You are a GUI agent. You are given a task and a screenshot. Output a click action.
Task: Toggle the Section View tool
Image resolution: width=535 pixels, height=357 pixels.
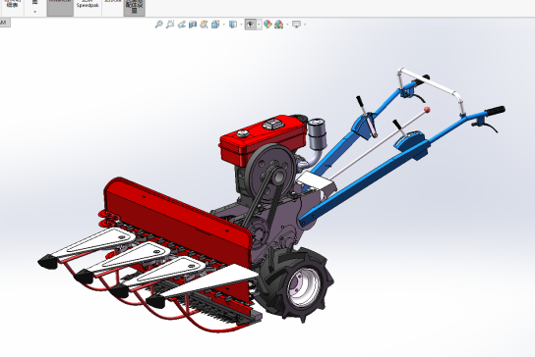pyautogui.click(x=193, y=25)
